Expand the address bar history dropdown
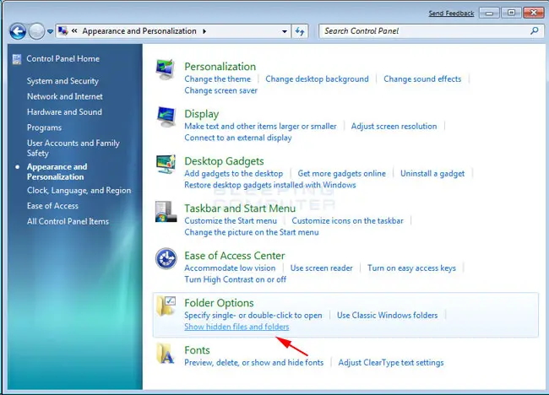Screen dimensions: 549x395 (285, 31)
